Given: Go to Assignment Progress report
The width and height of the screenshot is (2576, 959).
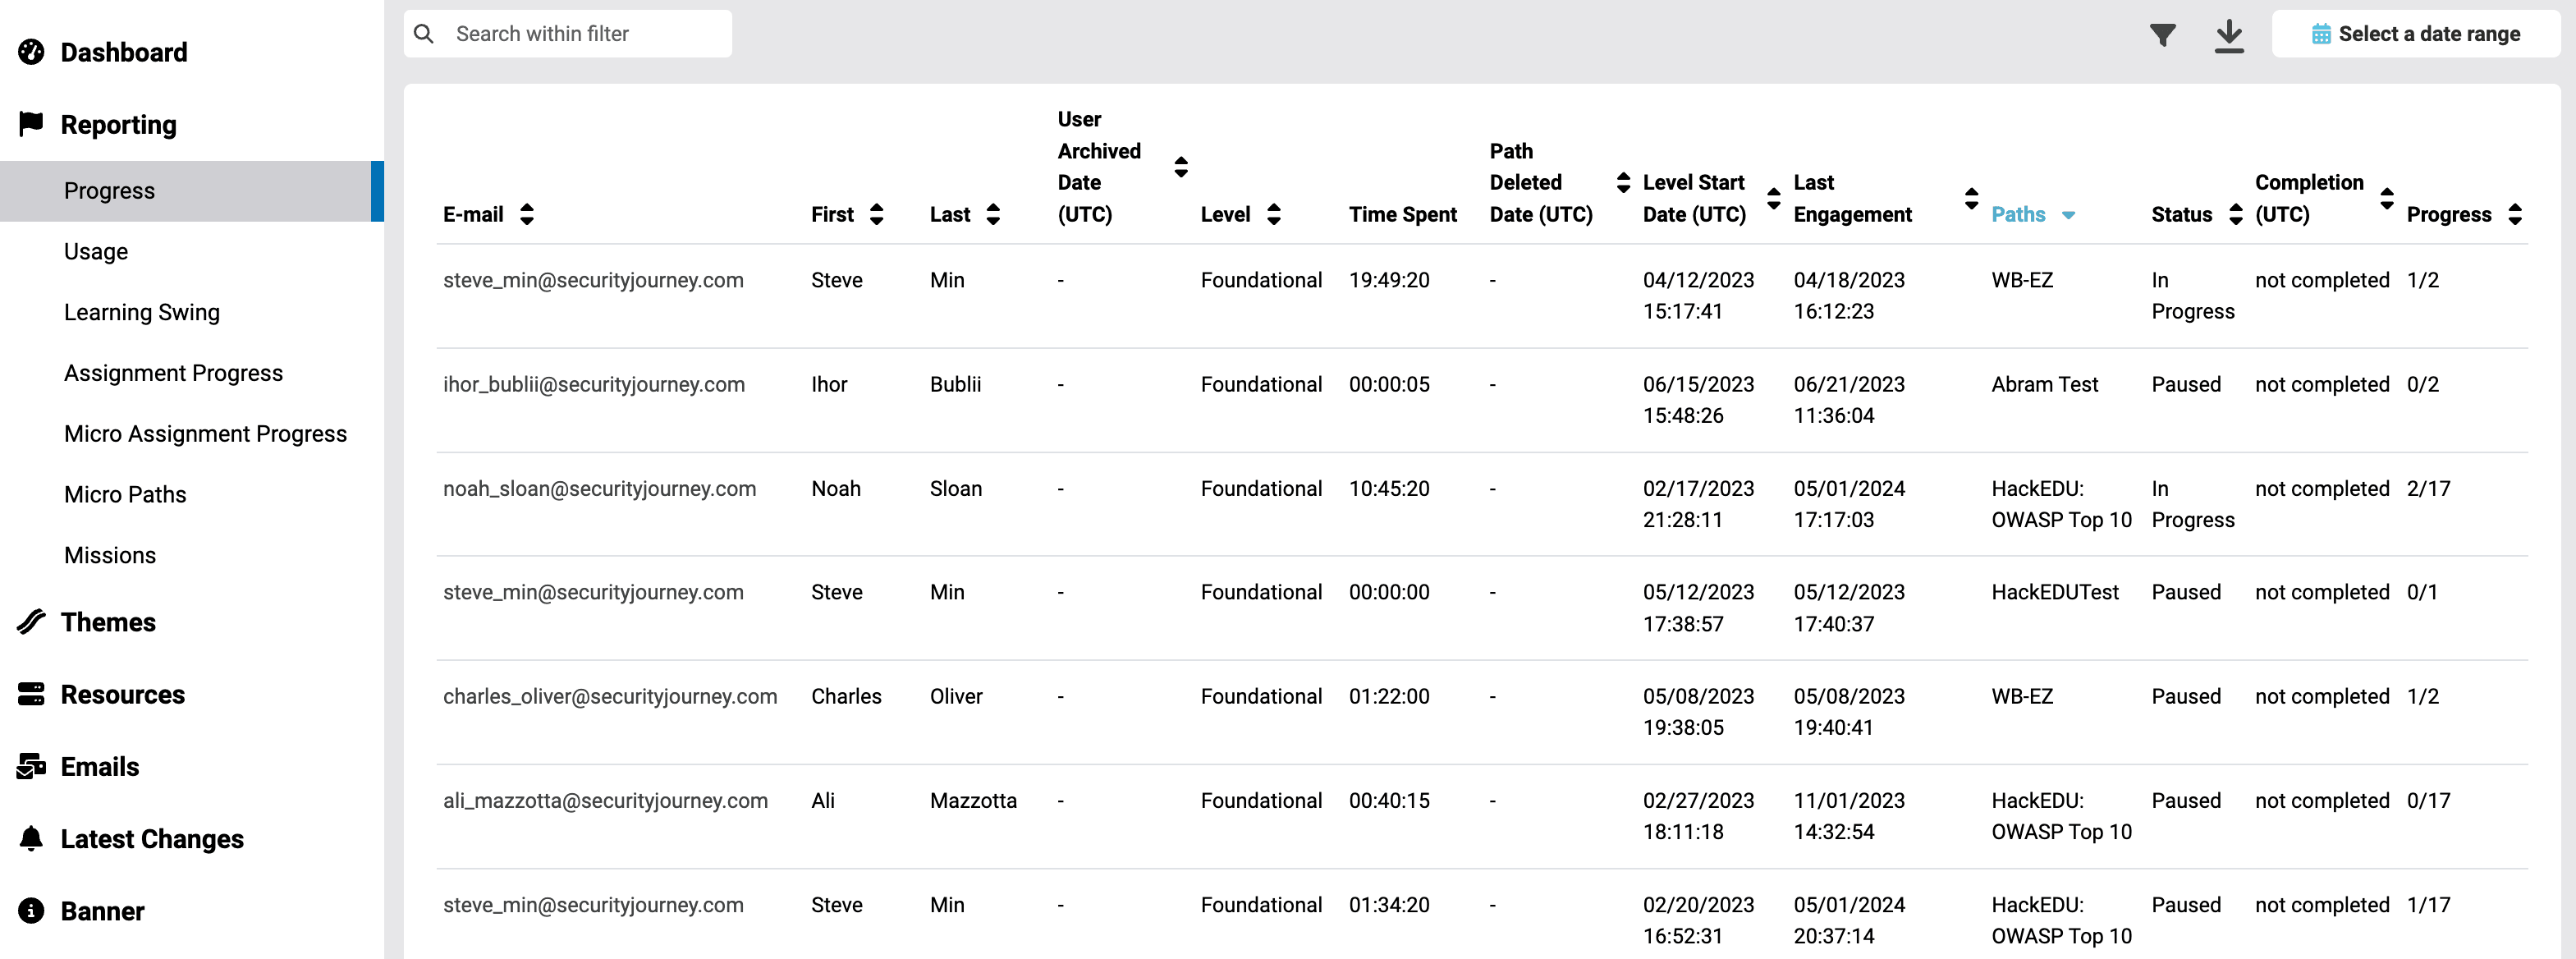Looking at the screenshot, I should (x=173, y=373).
